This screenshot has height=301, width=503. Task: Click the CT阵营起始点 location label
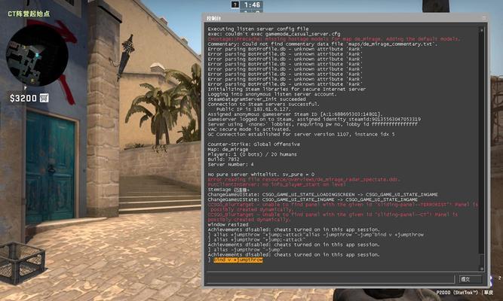pos(29,14)
